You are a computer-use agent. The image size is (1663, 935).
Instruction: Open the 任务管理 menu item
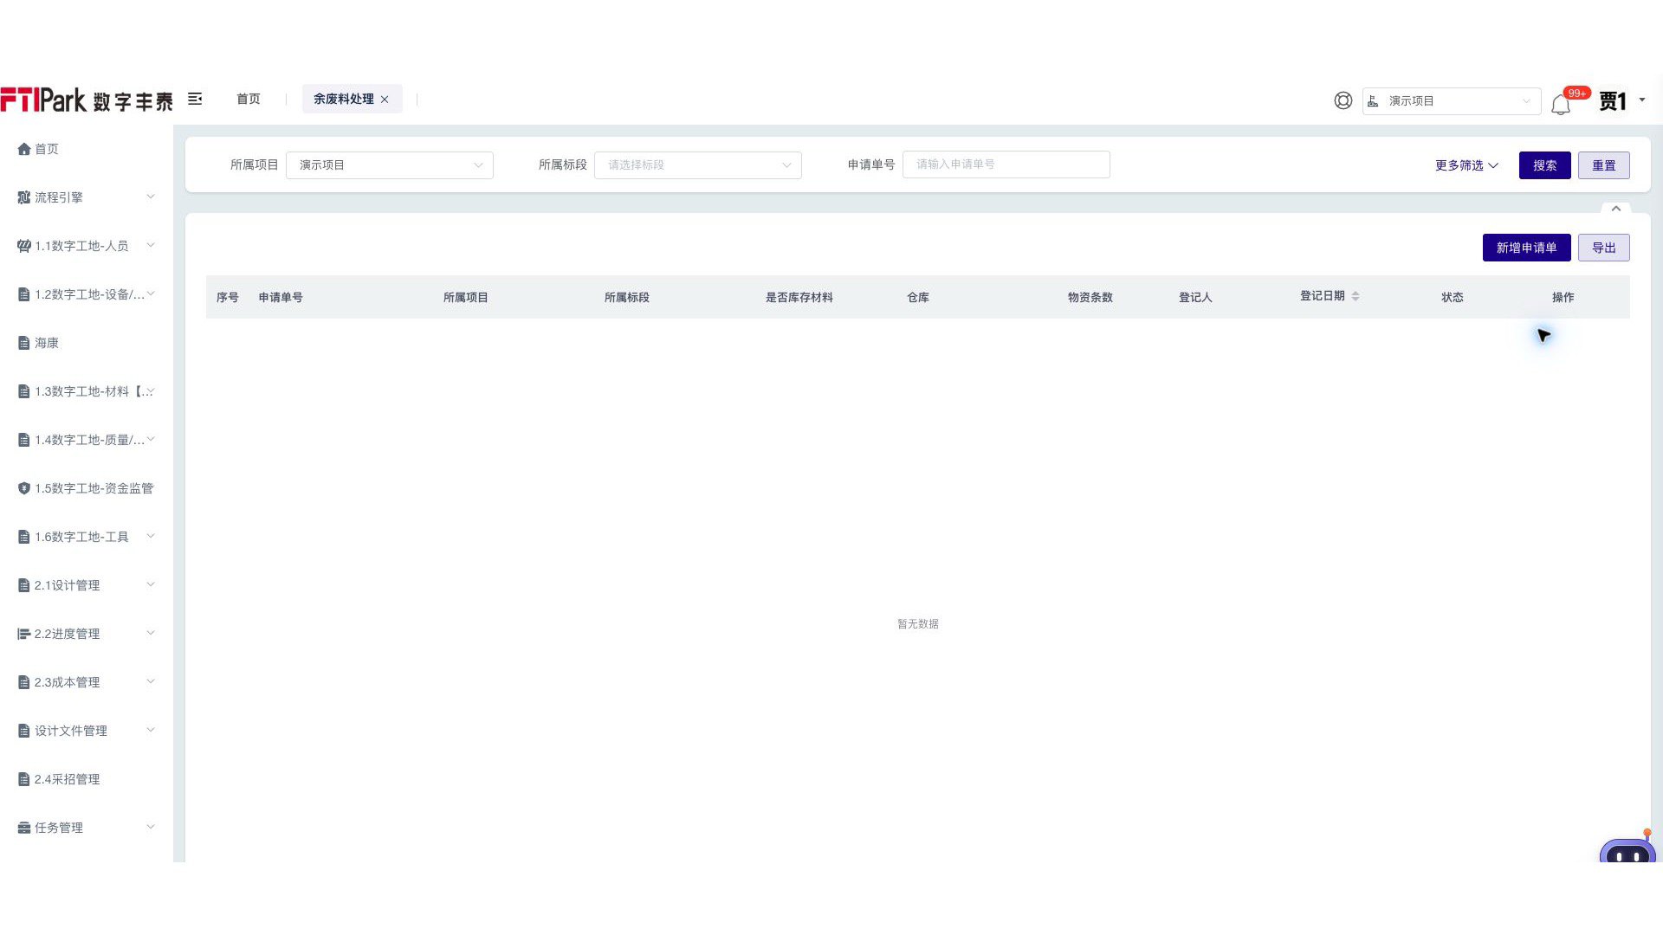pos(87,828)
